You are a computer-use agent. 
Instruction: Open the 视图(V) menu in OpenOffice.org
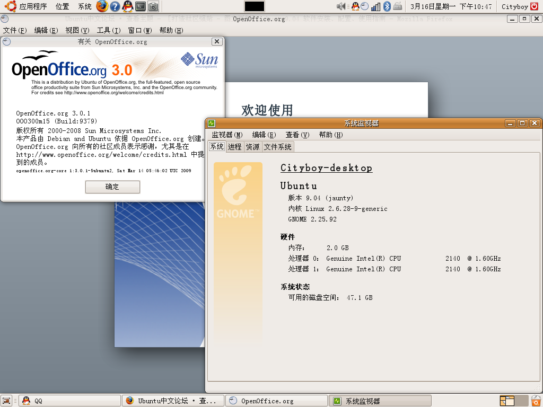click(77, 30)
